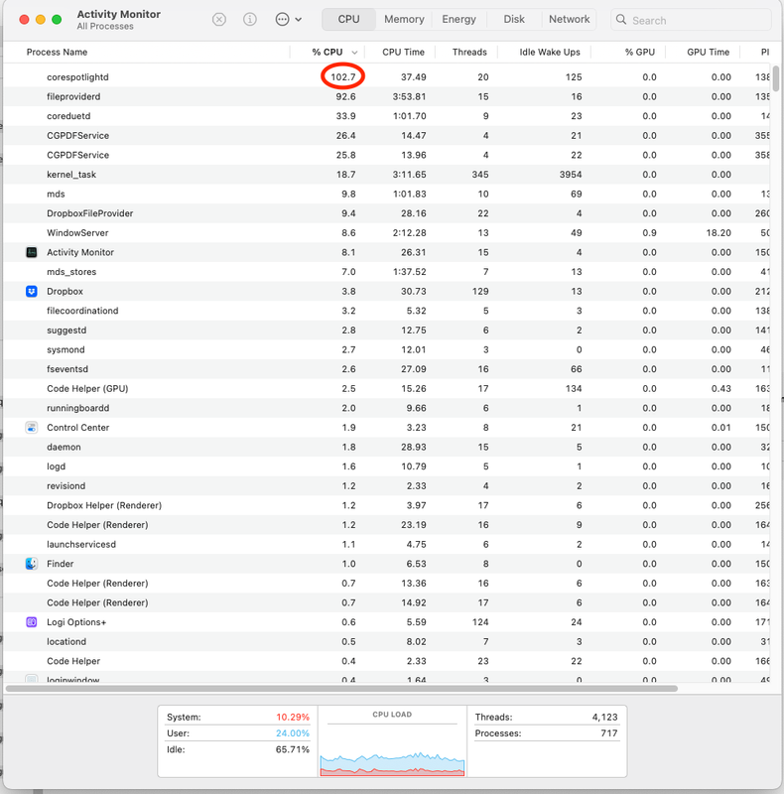The width and height of the screenshot is (784, 794).
Task: Select the locationd process
Action: [x=387, y=641]
